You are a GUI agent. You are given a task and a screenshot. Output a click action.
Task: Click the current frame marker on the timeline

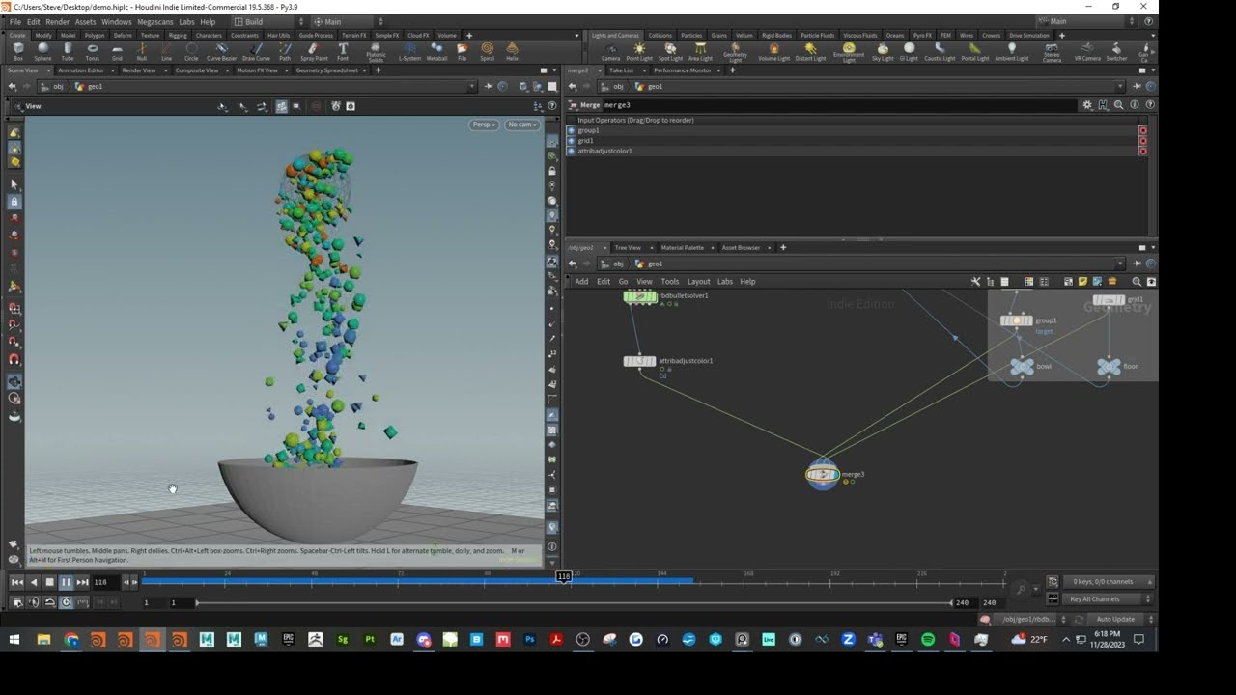pyautogui.click(x=563, y=577)
